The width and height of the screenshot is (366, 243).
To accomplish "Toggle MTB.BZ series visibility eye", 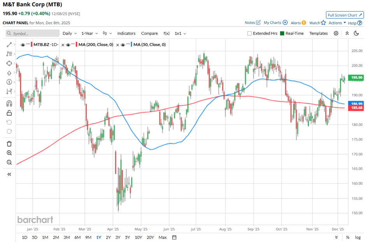I will click(23, 45).
